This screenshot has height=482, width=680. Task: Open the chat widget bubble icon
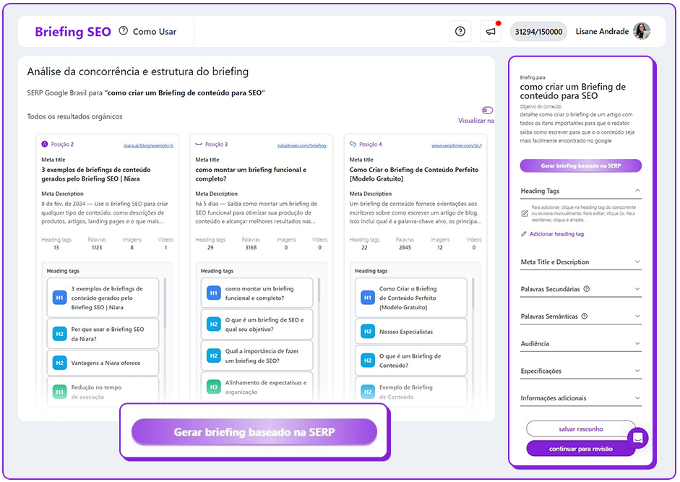click(637, 438)
